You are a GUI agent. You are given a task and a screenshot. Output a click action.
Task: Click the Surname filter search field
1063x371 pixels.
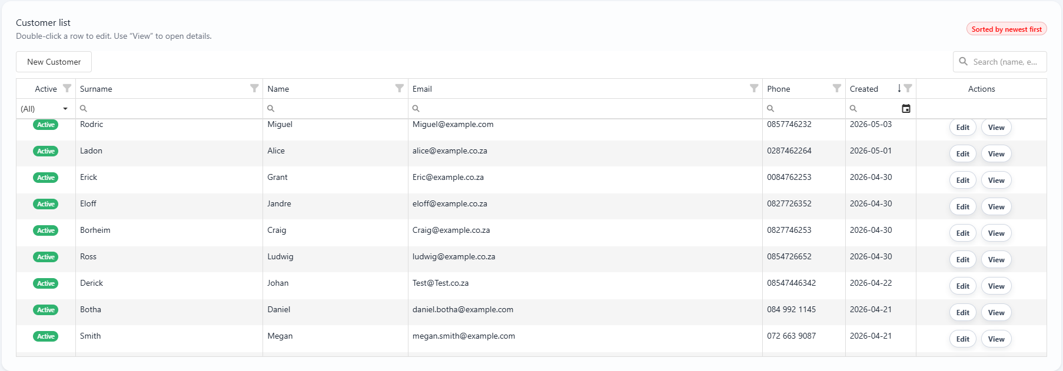coord(169,109)
